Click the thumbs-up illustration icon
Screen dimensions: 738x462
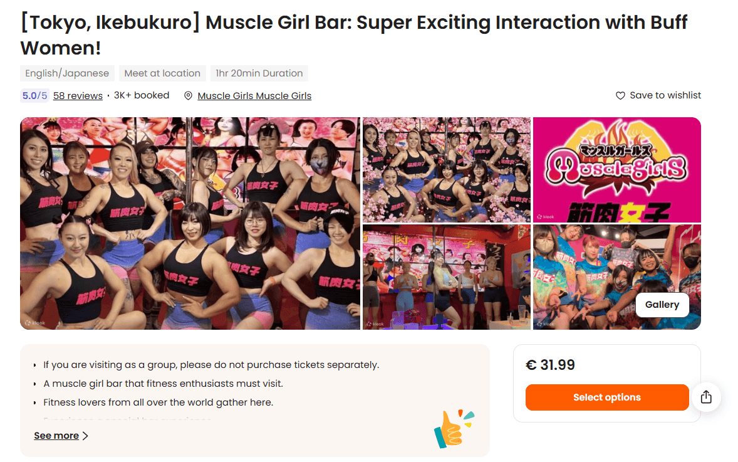point(454,429)
